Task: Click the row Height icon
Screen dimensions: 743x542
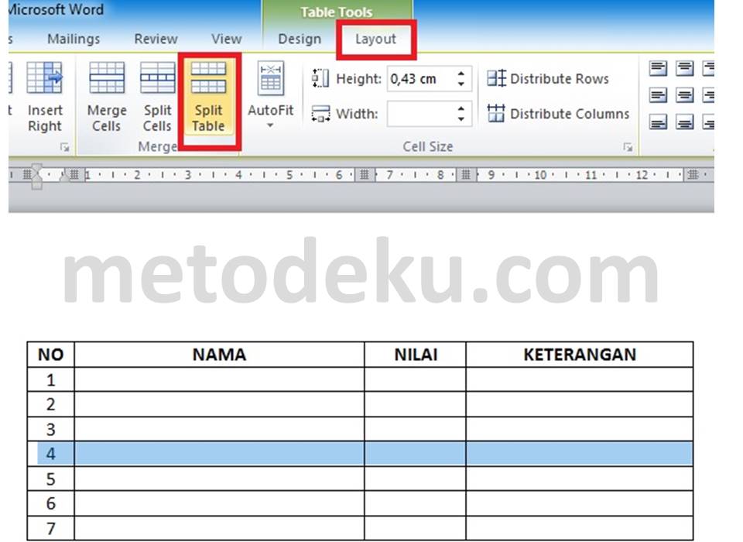Action: (320, 78)
